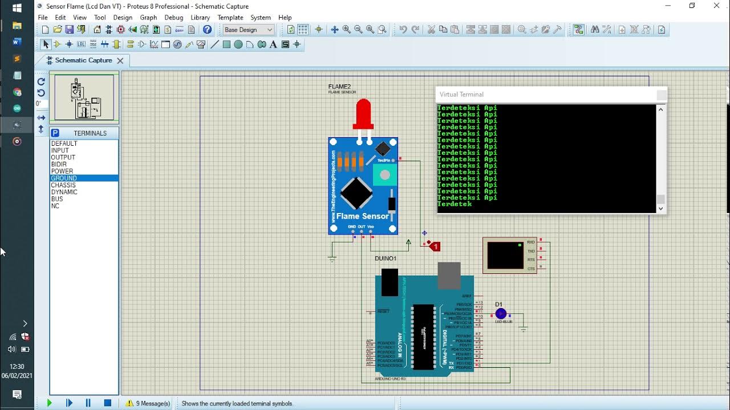Open blue Help question mark icon

click(207, 30)
